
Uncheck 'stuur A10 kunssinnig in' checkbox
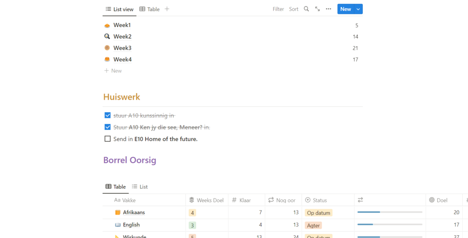(x=108, y=116)
